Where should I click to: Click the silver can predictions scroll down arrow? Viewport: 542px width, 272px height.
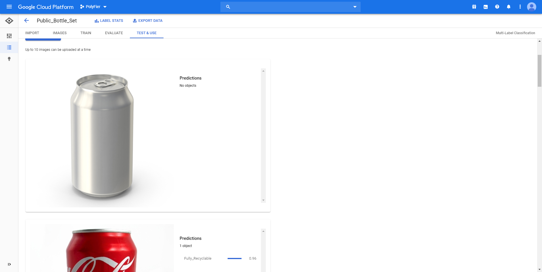click(x=263, y=200)
